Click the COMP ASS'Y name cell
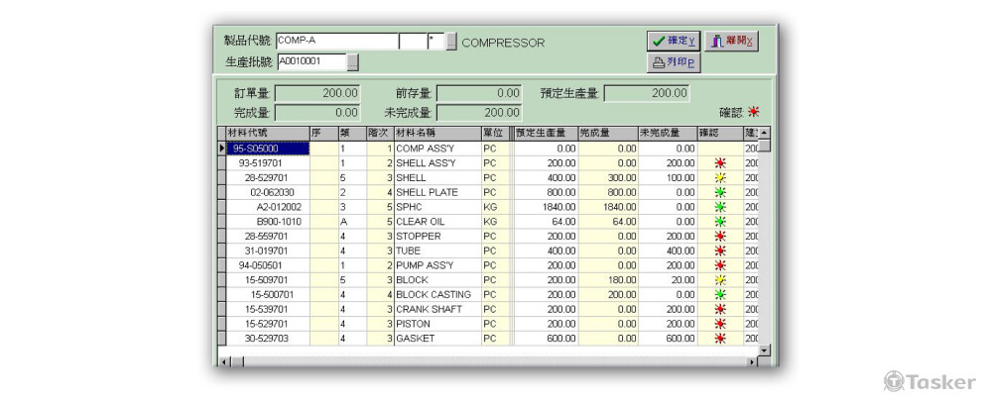992x402 pixels. click(x=437, y=149)
